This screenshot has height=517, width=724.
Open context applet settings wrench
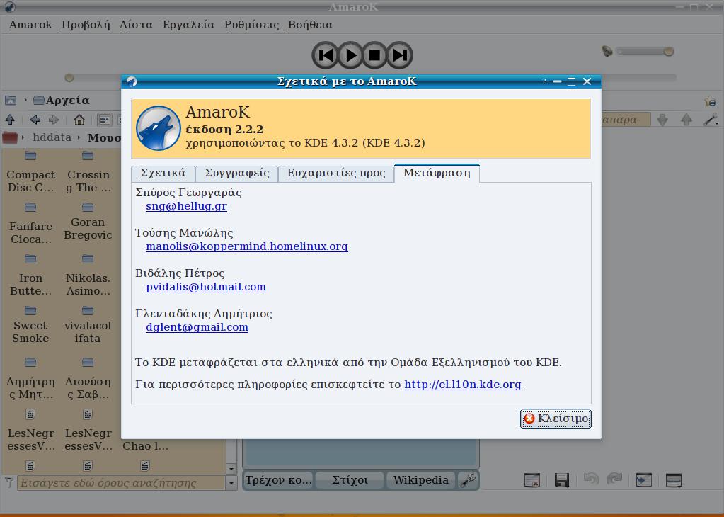coord(468,480)
